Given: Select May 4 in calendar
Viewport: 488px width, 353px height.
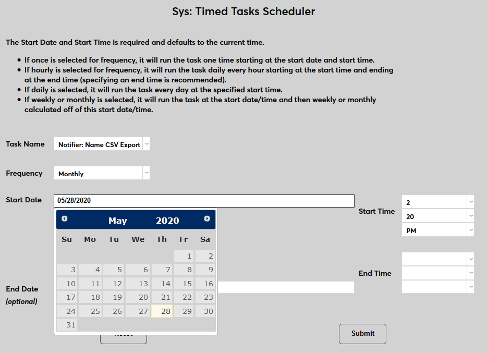Looking at the screenshot, I should pos(90,270).
